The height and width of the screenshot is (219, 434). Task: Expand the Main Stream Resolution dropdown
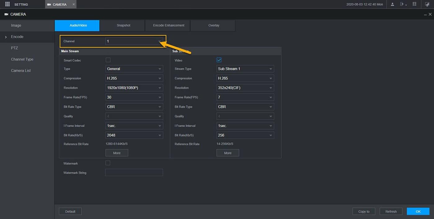(134, 88)
